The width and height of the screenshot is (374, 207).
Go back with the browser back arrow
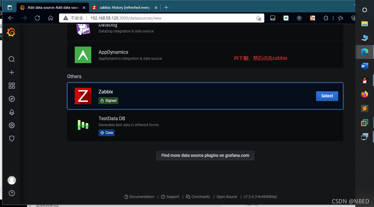point(11,18)
